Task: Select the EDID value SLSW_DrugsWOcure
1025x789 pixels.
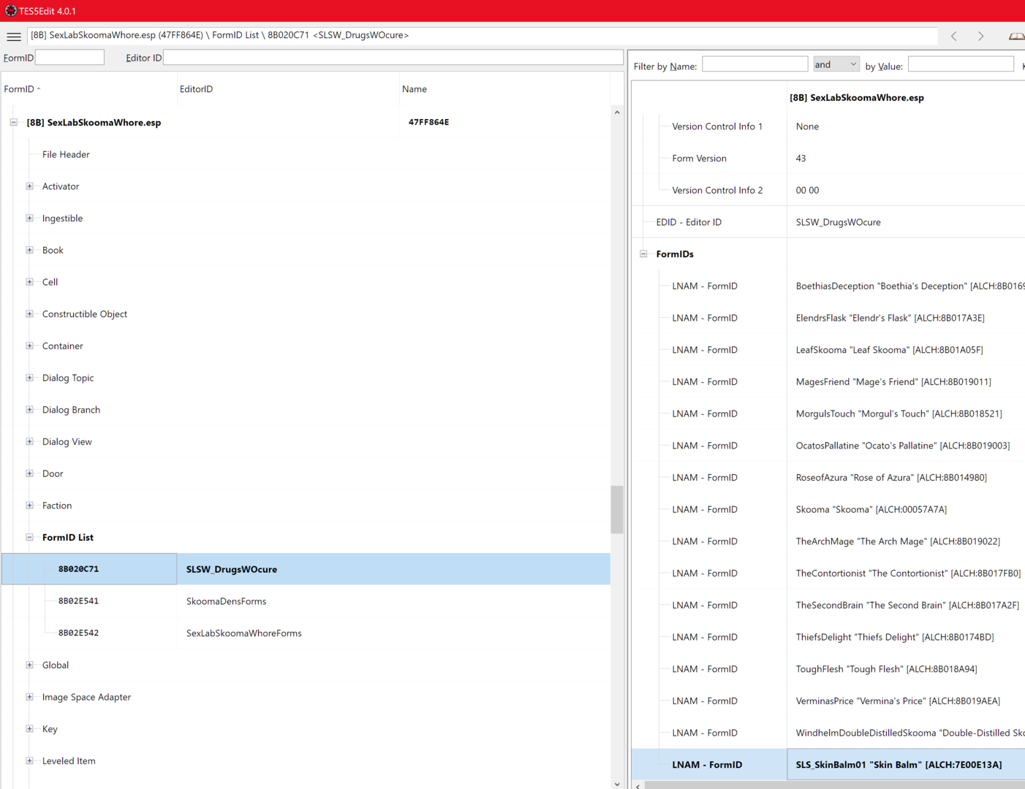Action: (x=838, y=222)
